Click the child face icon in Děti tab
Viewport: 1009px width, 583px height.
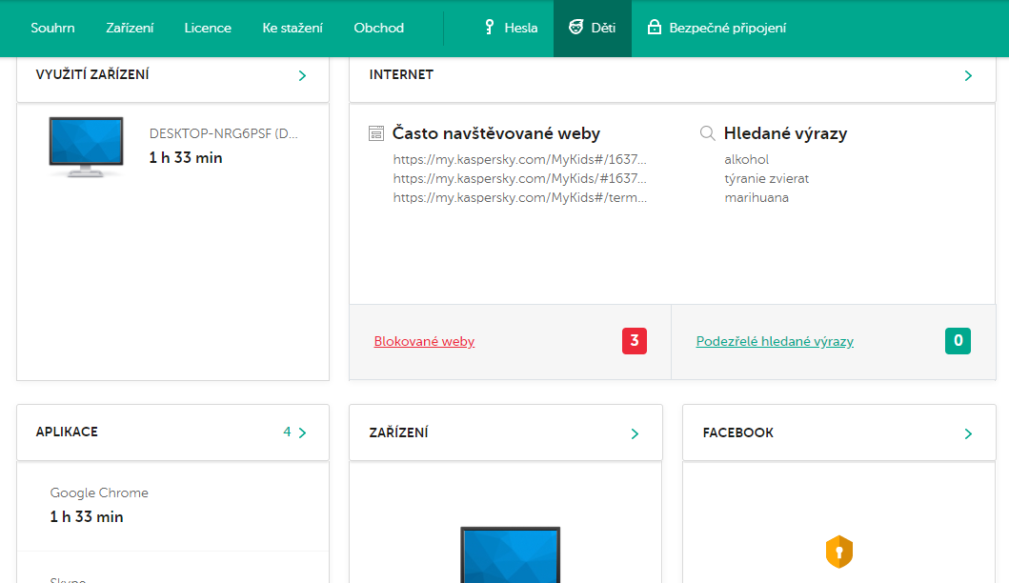point(575,28)
